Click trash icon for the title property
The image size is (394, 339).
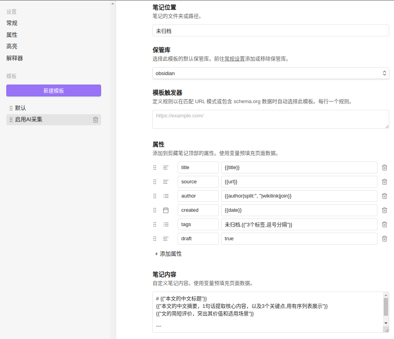coord(385,168)
